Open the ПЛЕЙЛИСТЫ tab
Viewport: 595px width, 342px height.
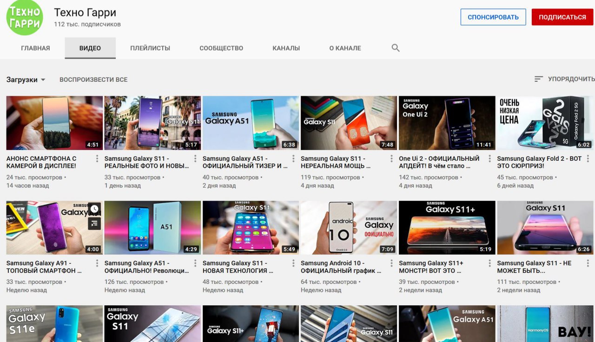click(x=150, y=48)
